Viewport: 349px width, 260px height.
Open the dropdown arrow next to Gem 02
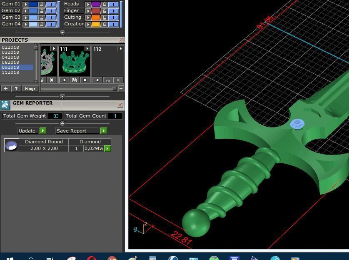(26, 10)
